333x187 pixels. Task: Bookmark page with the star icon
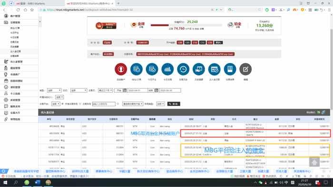[x=32, y=10]
